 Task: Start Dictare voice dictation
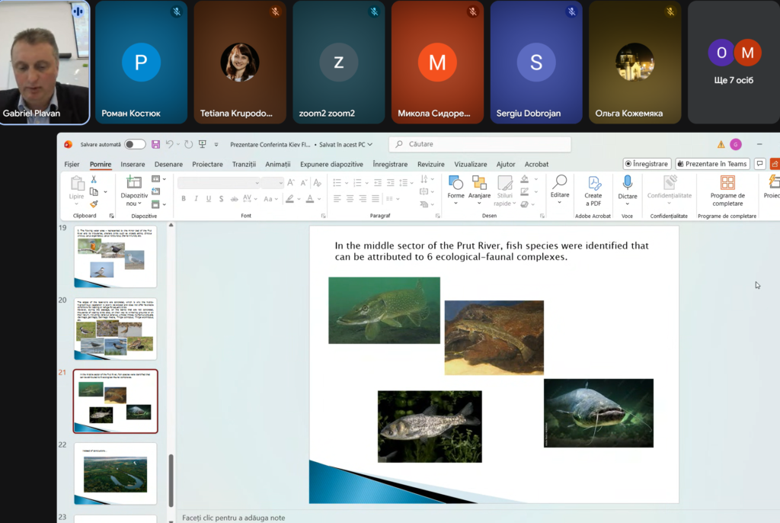click(628, 183)
